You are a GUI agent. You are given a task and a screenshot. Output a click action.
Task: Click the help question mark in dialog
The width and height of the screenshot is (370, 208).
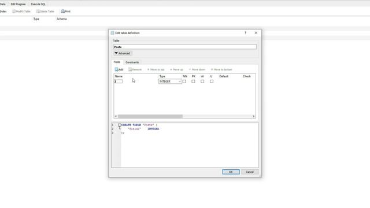(x=245, y=33)
